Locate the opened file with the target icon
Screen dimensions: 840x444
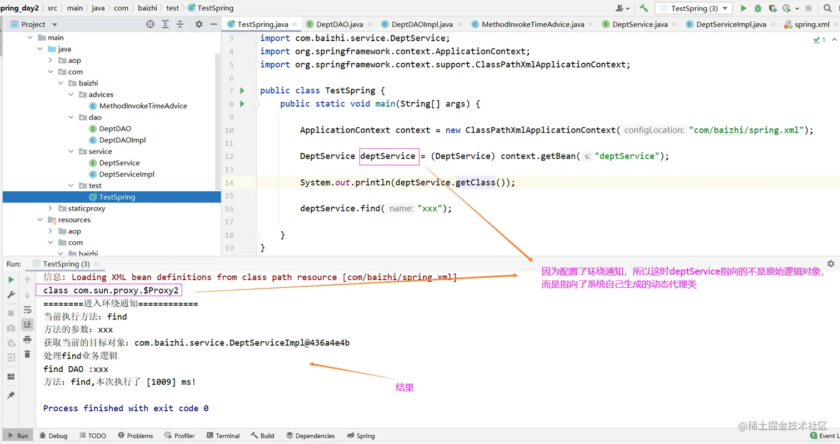pos(150,24)
